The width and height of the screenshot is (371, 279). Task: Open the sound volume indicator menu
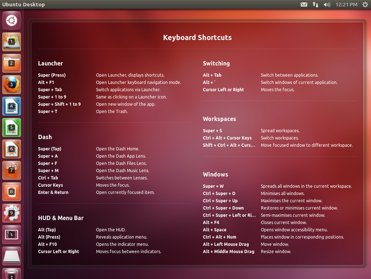pyautogui.click(x=327, y=4)
